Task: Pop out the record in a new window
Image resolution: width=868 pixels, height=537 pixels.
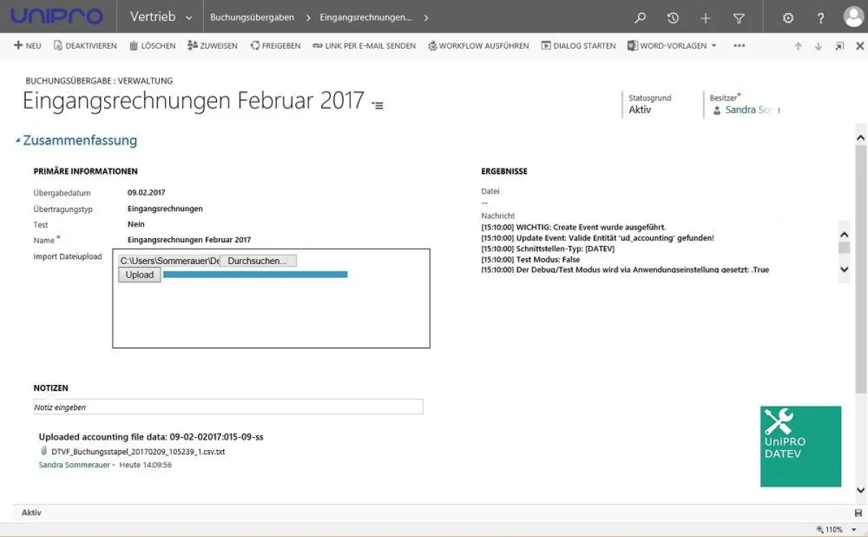Action: 840,45
